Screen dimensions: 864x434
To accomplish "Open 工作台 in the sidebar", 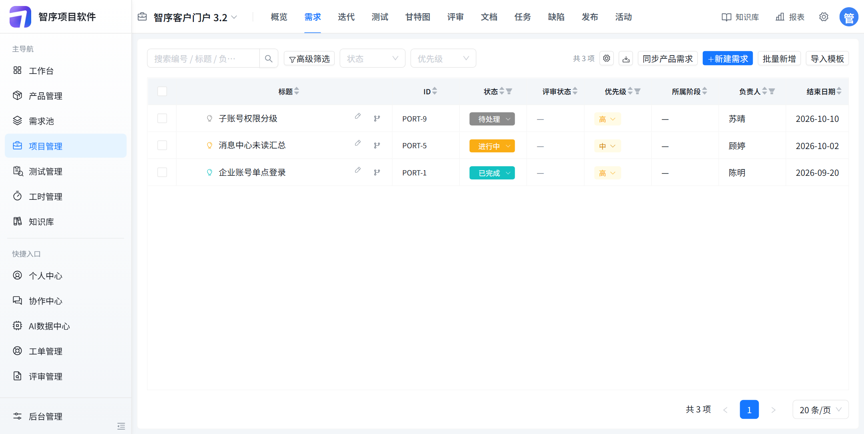I will tap(66, 70).
